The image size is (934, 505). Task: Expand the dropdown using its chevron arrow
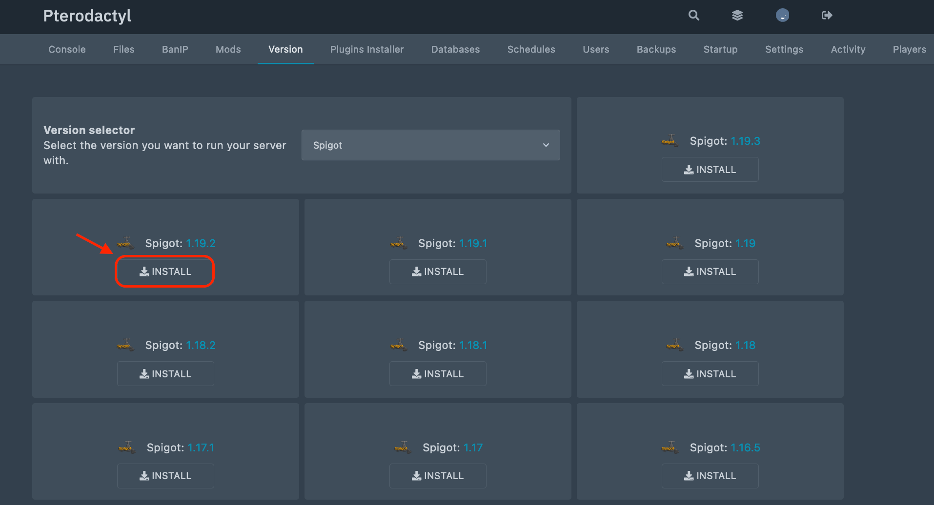click(546, 145)
